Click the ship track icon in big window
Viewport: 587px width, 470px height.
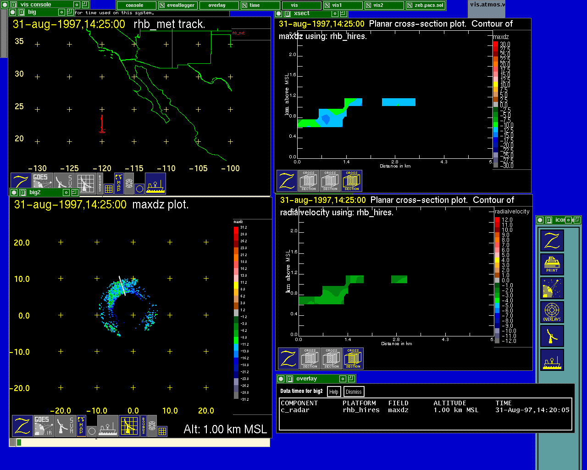tap(155, 183)
